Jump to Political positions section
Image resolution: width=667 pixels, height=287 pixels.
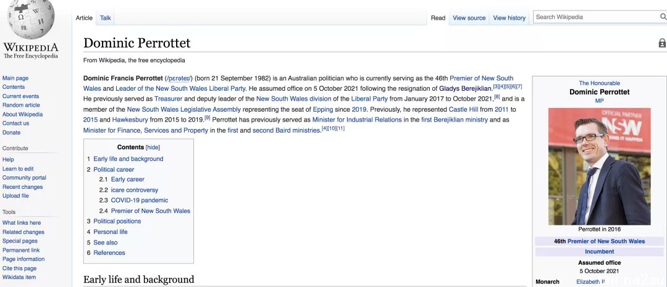[x=117, y=222]
